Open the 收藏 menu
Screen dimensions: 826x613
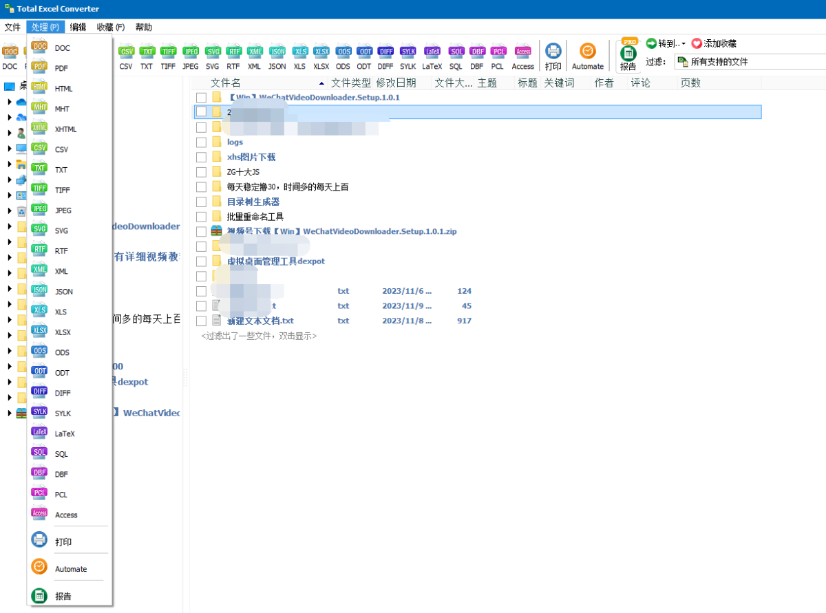[x=110, y=28]
